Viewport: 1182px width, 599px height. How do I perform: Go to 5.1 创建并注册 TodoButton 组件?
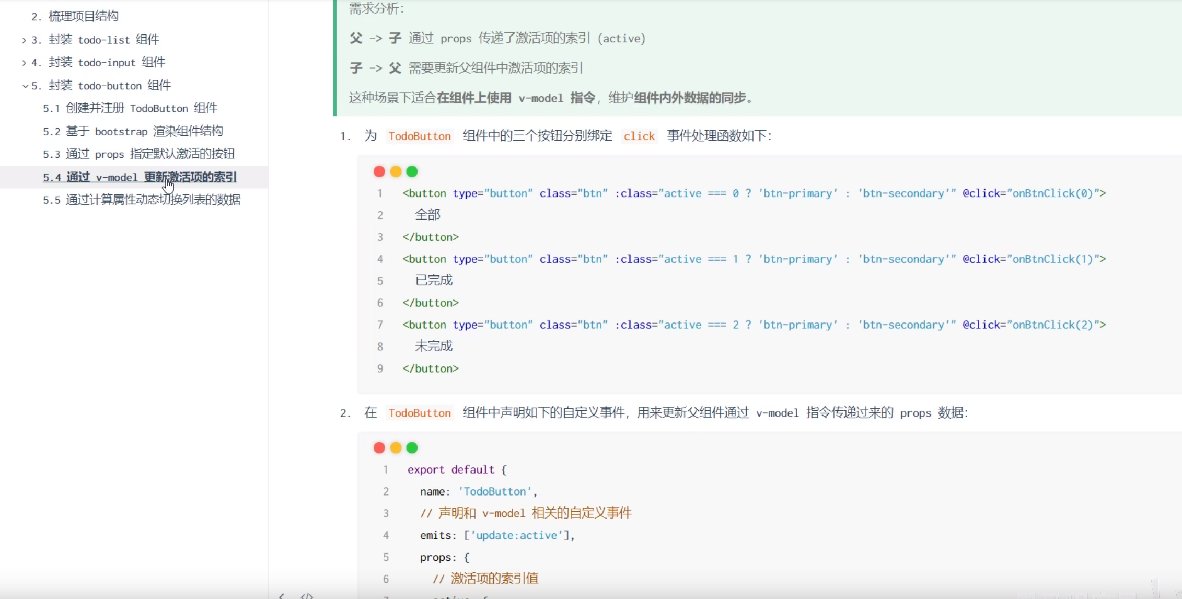pos(130,108)
